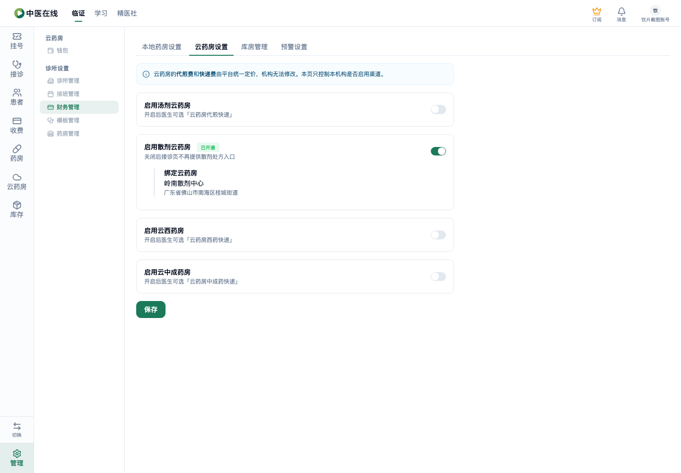The height and width of the screenshot is (473, 681).
Task: Open the 药房 pill icon in sidebar
Action: click(x=17, y=149)
